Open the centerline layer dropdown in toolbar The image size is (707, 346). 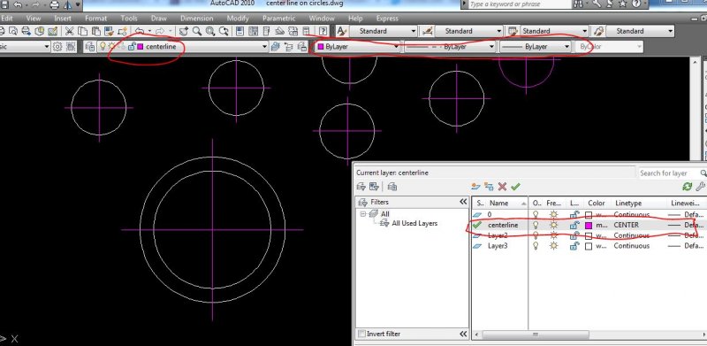point(263,47)
